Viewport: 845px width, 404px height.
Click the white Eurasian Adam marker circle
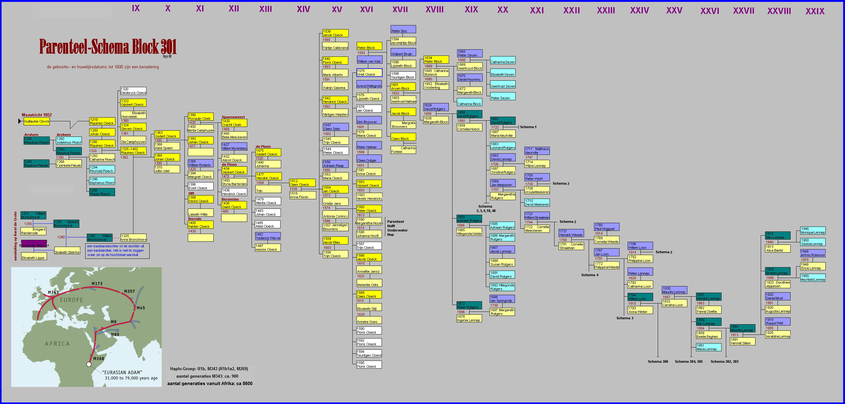coord(89,364)
